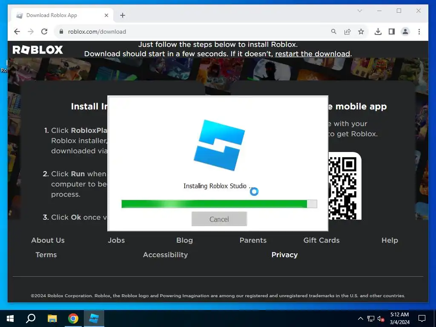The height and width of the screenshot is (327, 436).
Task: Open the About Us footer link
Action: point(48,240)
